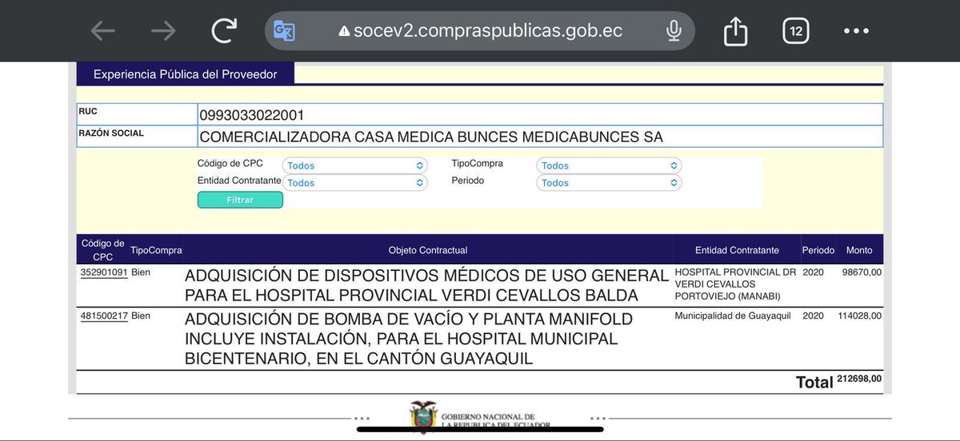Click the Gobierno Nacional del Ecuador logo
960x441 pixels.
[481, 418]
